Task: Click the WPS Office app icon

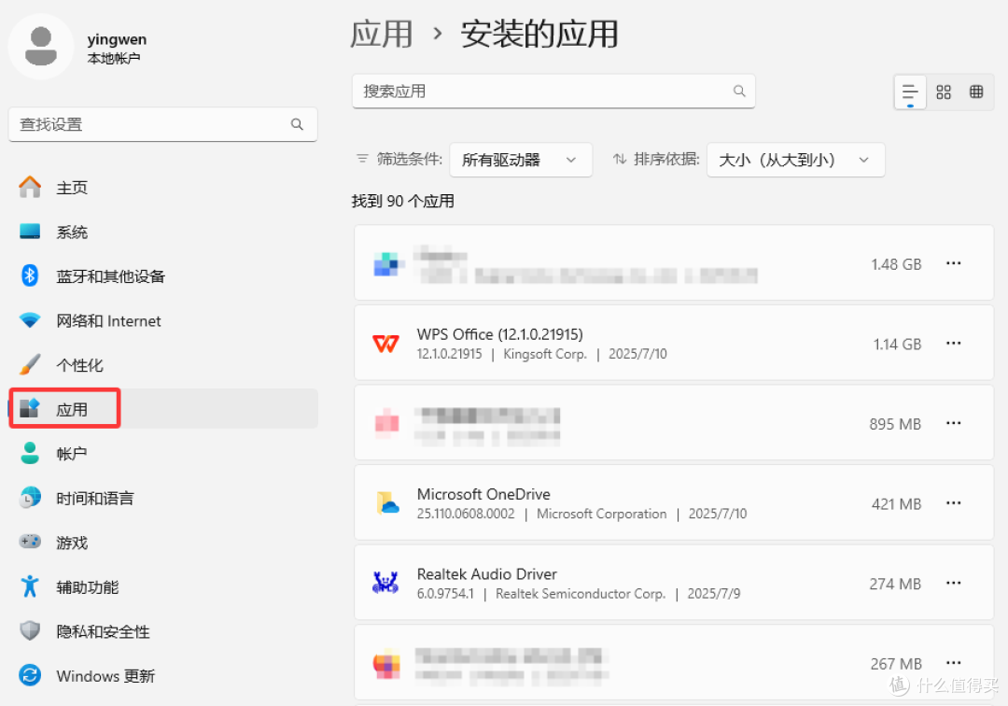Action: [385, 344]
